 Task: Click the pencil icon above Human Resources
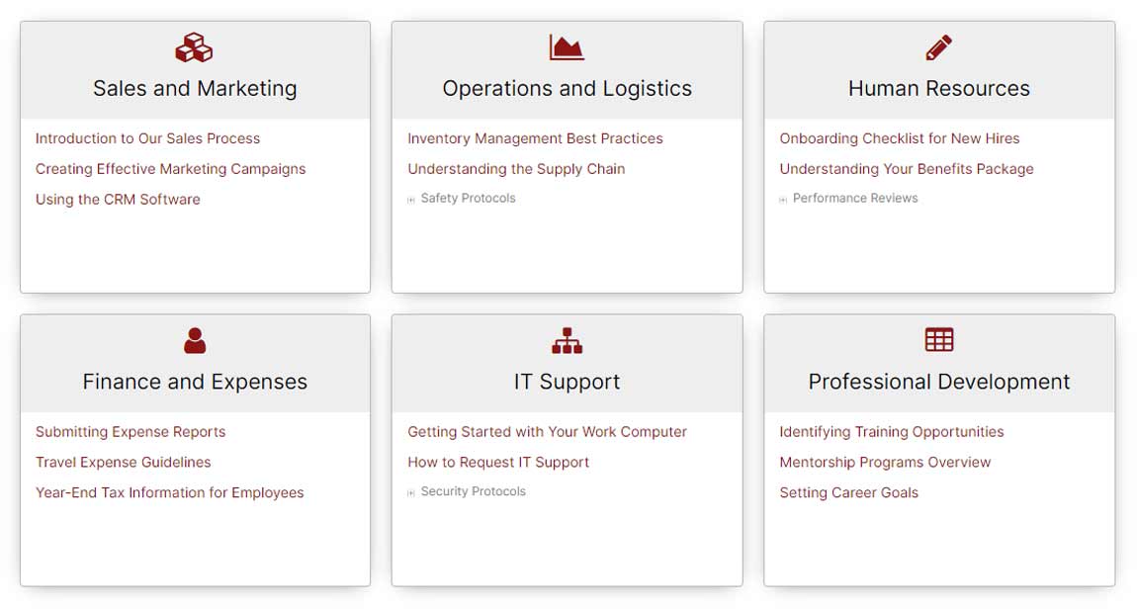click(x=938, y=47)
